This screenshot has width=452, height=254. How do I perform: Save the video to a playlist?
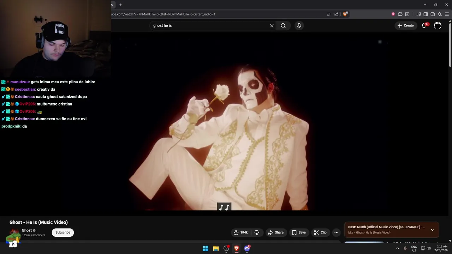pyautogui.click(x=299, y=232)
